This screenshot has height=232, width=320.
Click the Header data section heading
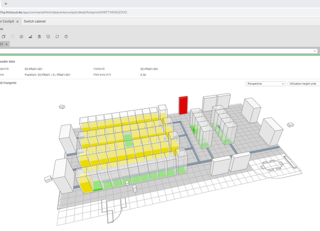tap(7, 62)
